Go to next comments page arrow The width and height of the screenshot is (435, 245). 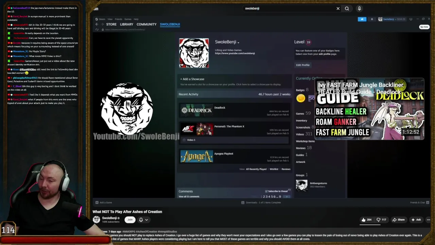[x=287, y=197]
